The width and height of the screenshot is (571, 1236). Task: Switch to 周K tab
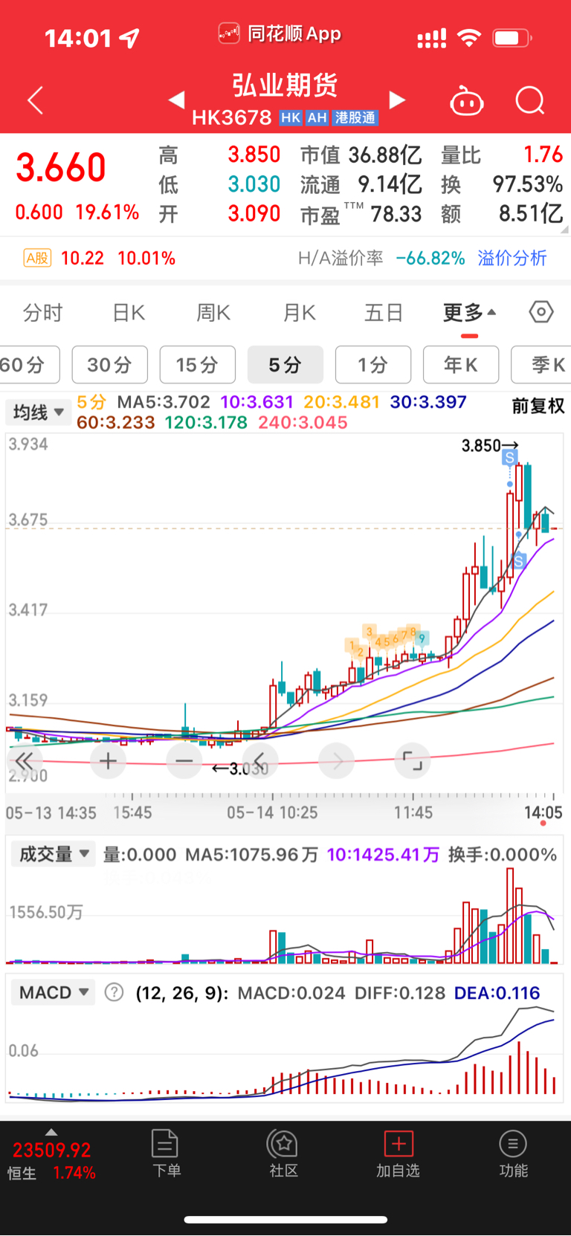pos(213,313)
